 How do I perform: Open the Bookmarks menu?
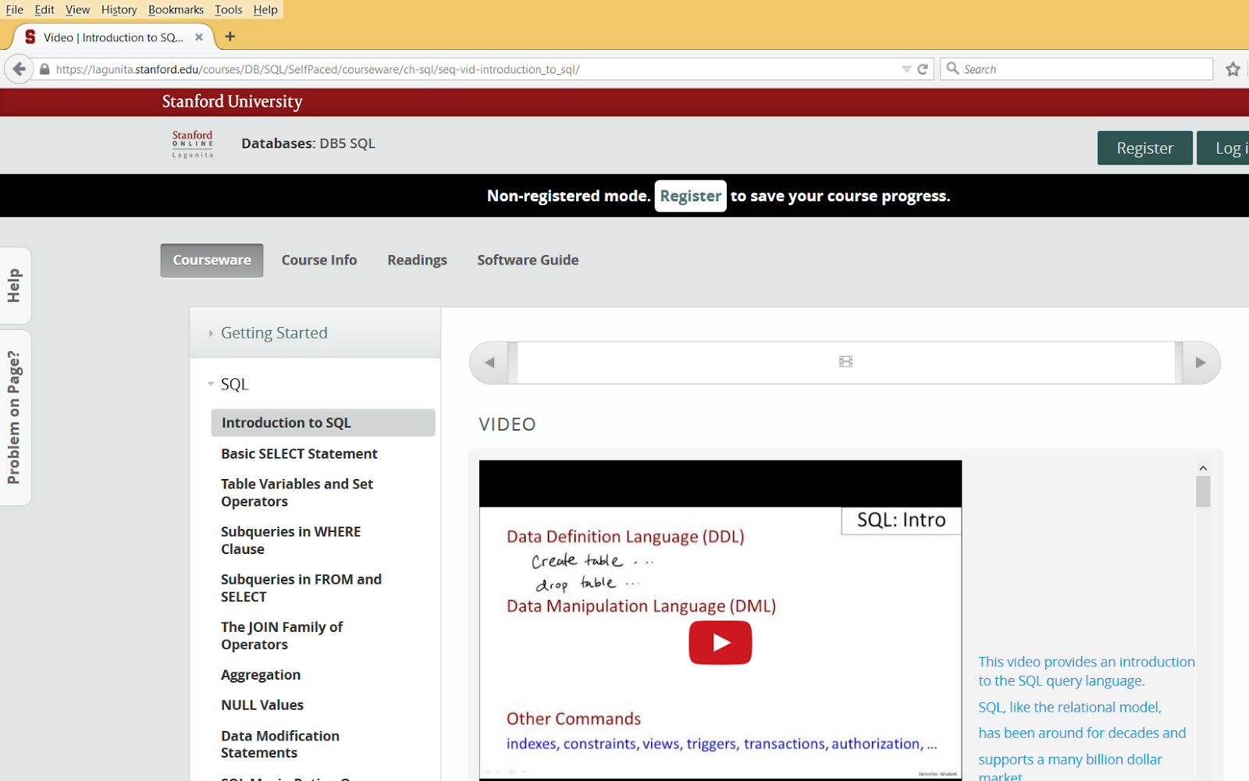176,9
